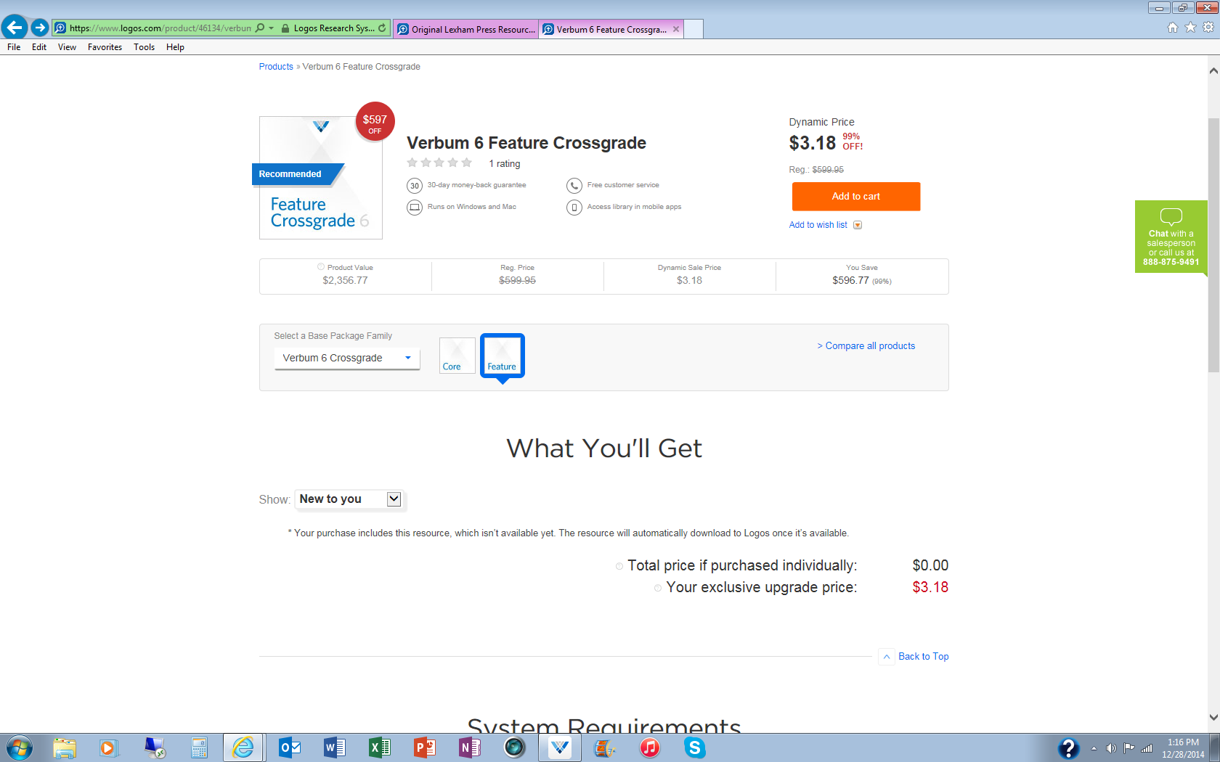Open the Show New to you dropdown

[x=350, y=499]
